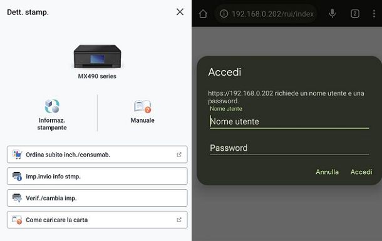The image size is (382, 241).
Task: Open Ordina subito inch./consumab.
Action: (97, 155)
